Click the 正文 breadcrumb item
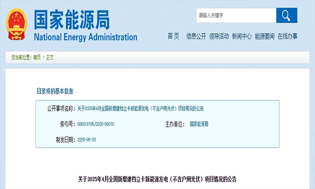This screenshot has height=189, width=315. point(50,57)
